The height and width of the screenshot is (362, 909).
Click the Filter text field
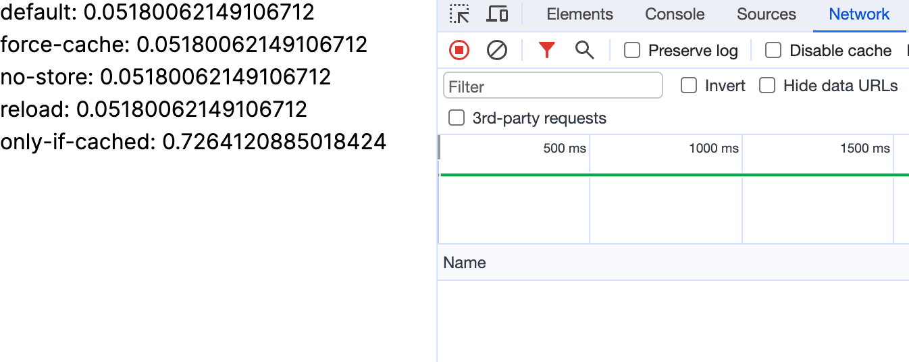click(552, 86)
